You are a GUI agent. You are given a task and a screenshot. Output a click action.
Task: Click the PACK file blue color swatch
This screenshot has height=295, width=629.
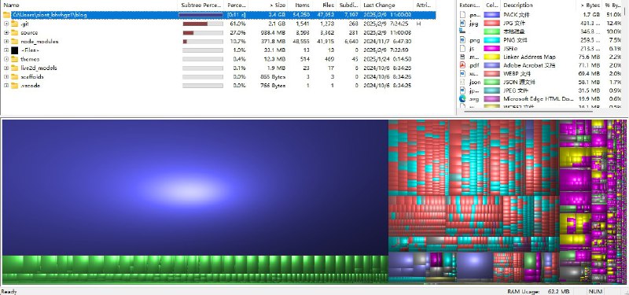[x=492, y=15]
